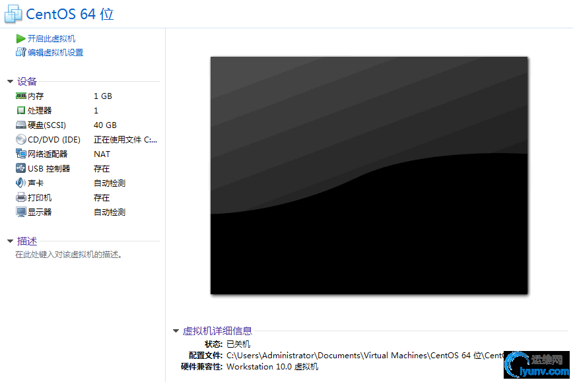Select the CD/DVD (IDE) device label
Screen dimensions: 573x382
coord(54,139)
